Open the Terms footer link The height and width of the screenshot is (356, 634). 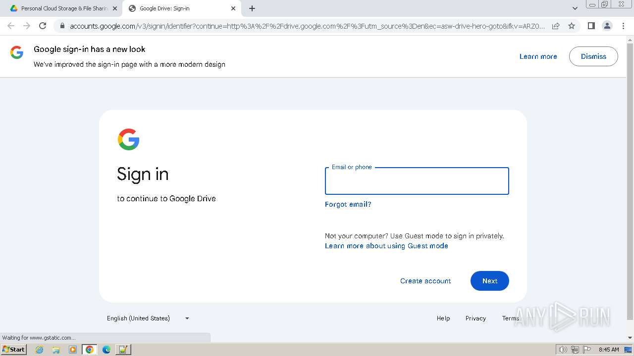tap(511, 318)
